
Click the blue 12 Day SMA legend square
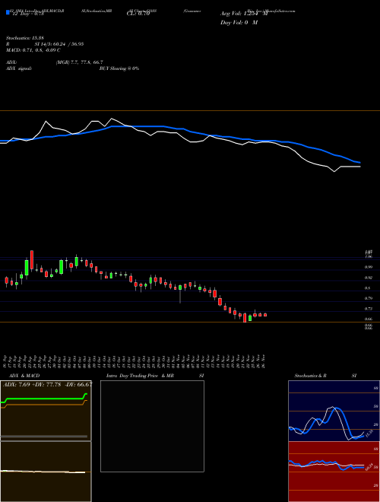coord(8,13)
